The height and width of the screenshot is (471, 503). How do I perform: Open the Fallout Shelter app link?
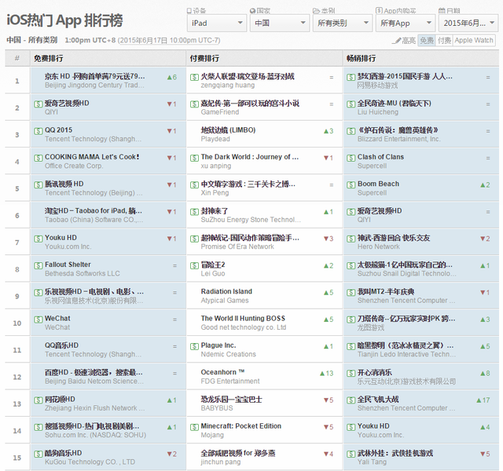[67, 265]
